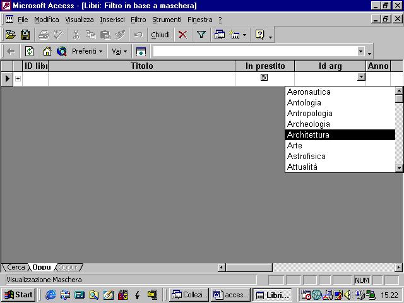Select Antologia in the list
The height and width of the screenshot is (303, 404).
(x=340, y=102)
